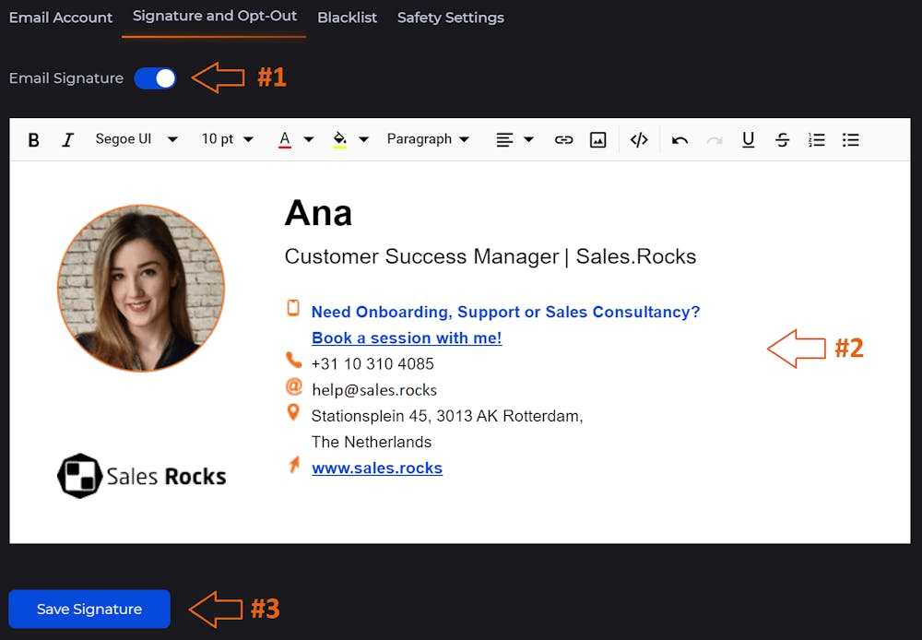Image resolution: width=922 pixels, height=640 pixels.
Task: Open the Paragraph block format dropdown
Action: 428,139
